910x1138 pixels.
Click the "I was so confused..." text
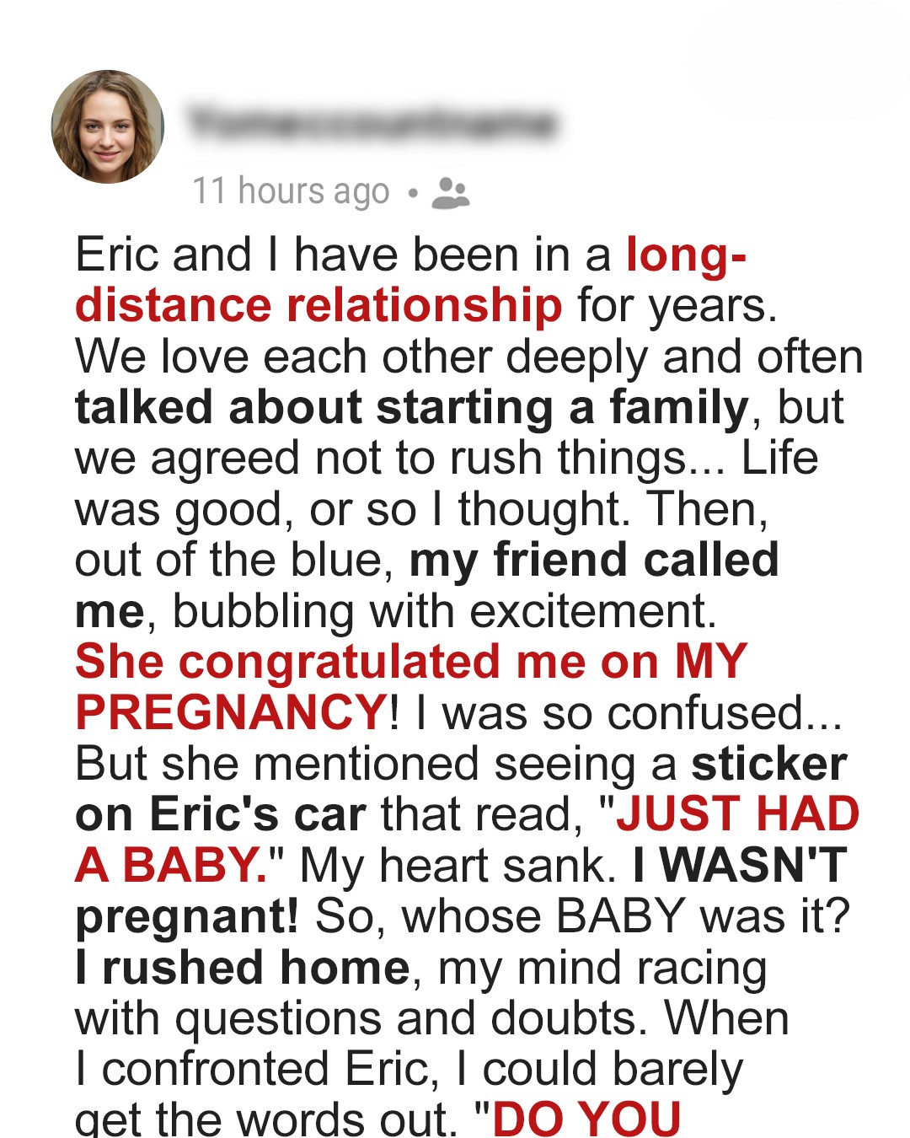coord(629,713)
